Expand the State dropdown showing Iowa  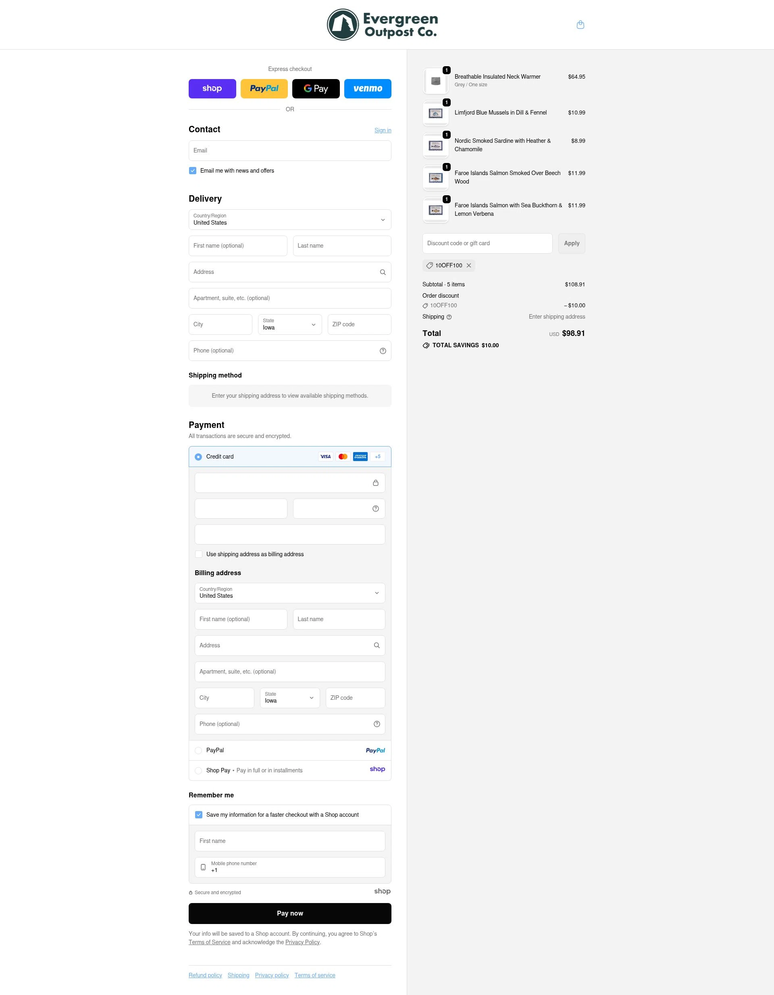(289, 324)
